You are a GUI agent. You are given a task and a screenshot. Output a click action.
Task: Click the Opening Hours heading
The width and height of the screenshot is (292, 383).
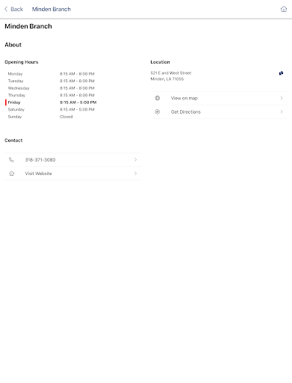[22, 62]
